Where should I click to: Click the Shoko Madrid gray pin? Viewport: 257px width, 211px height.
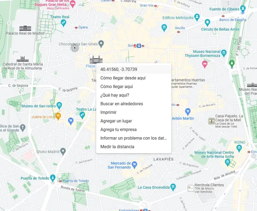point(63,152)
